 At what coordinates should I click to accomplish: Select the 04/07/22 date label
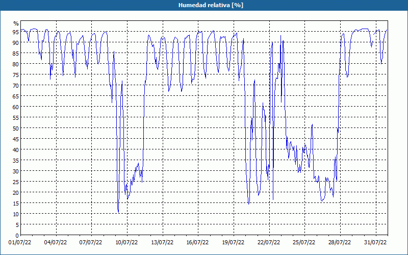pyautogui.click(x=56, y=243)
